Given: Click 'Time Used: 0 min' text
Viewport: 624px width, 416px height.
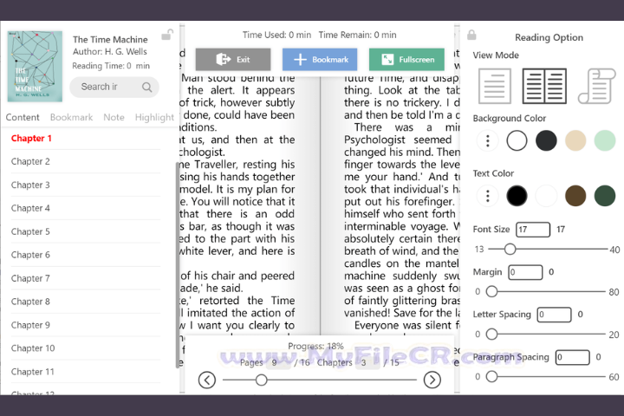Looking at the screenshot, I should click(x=277, y=35).
